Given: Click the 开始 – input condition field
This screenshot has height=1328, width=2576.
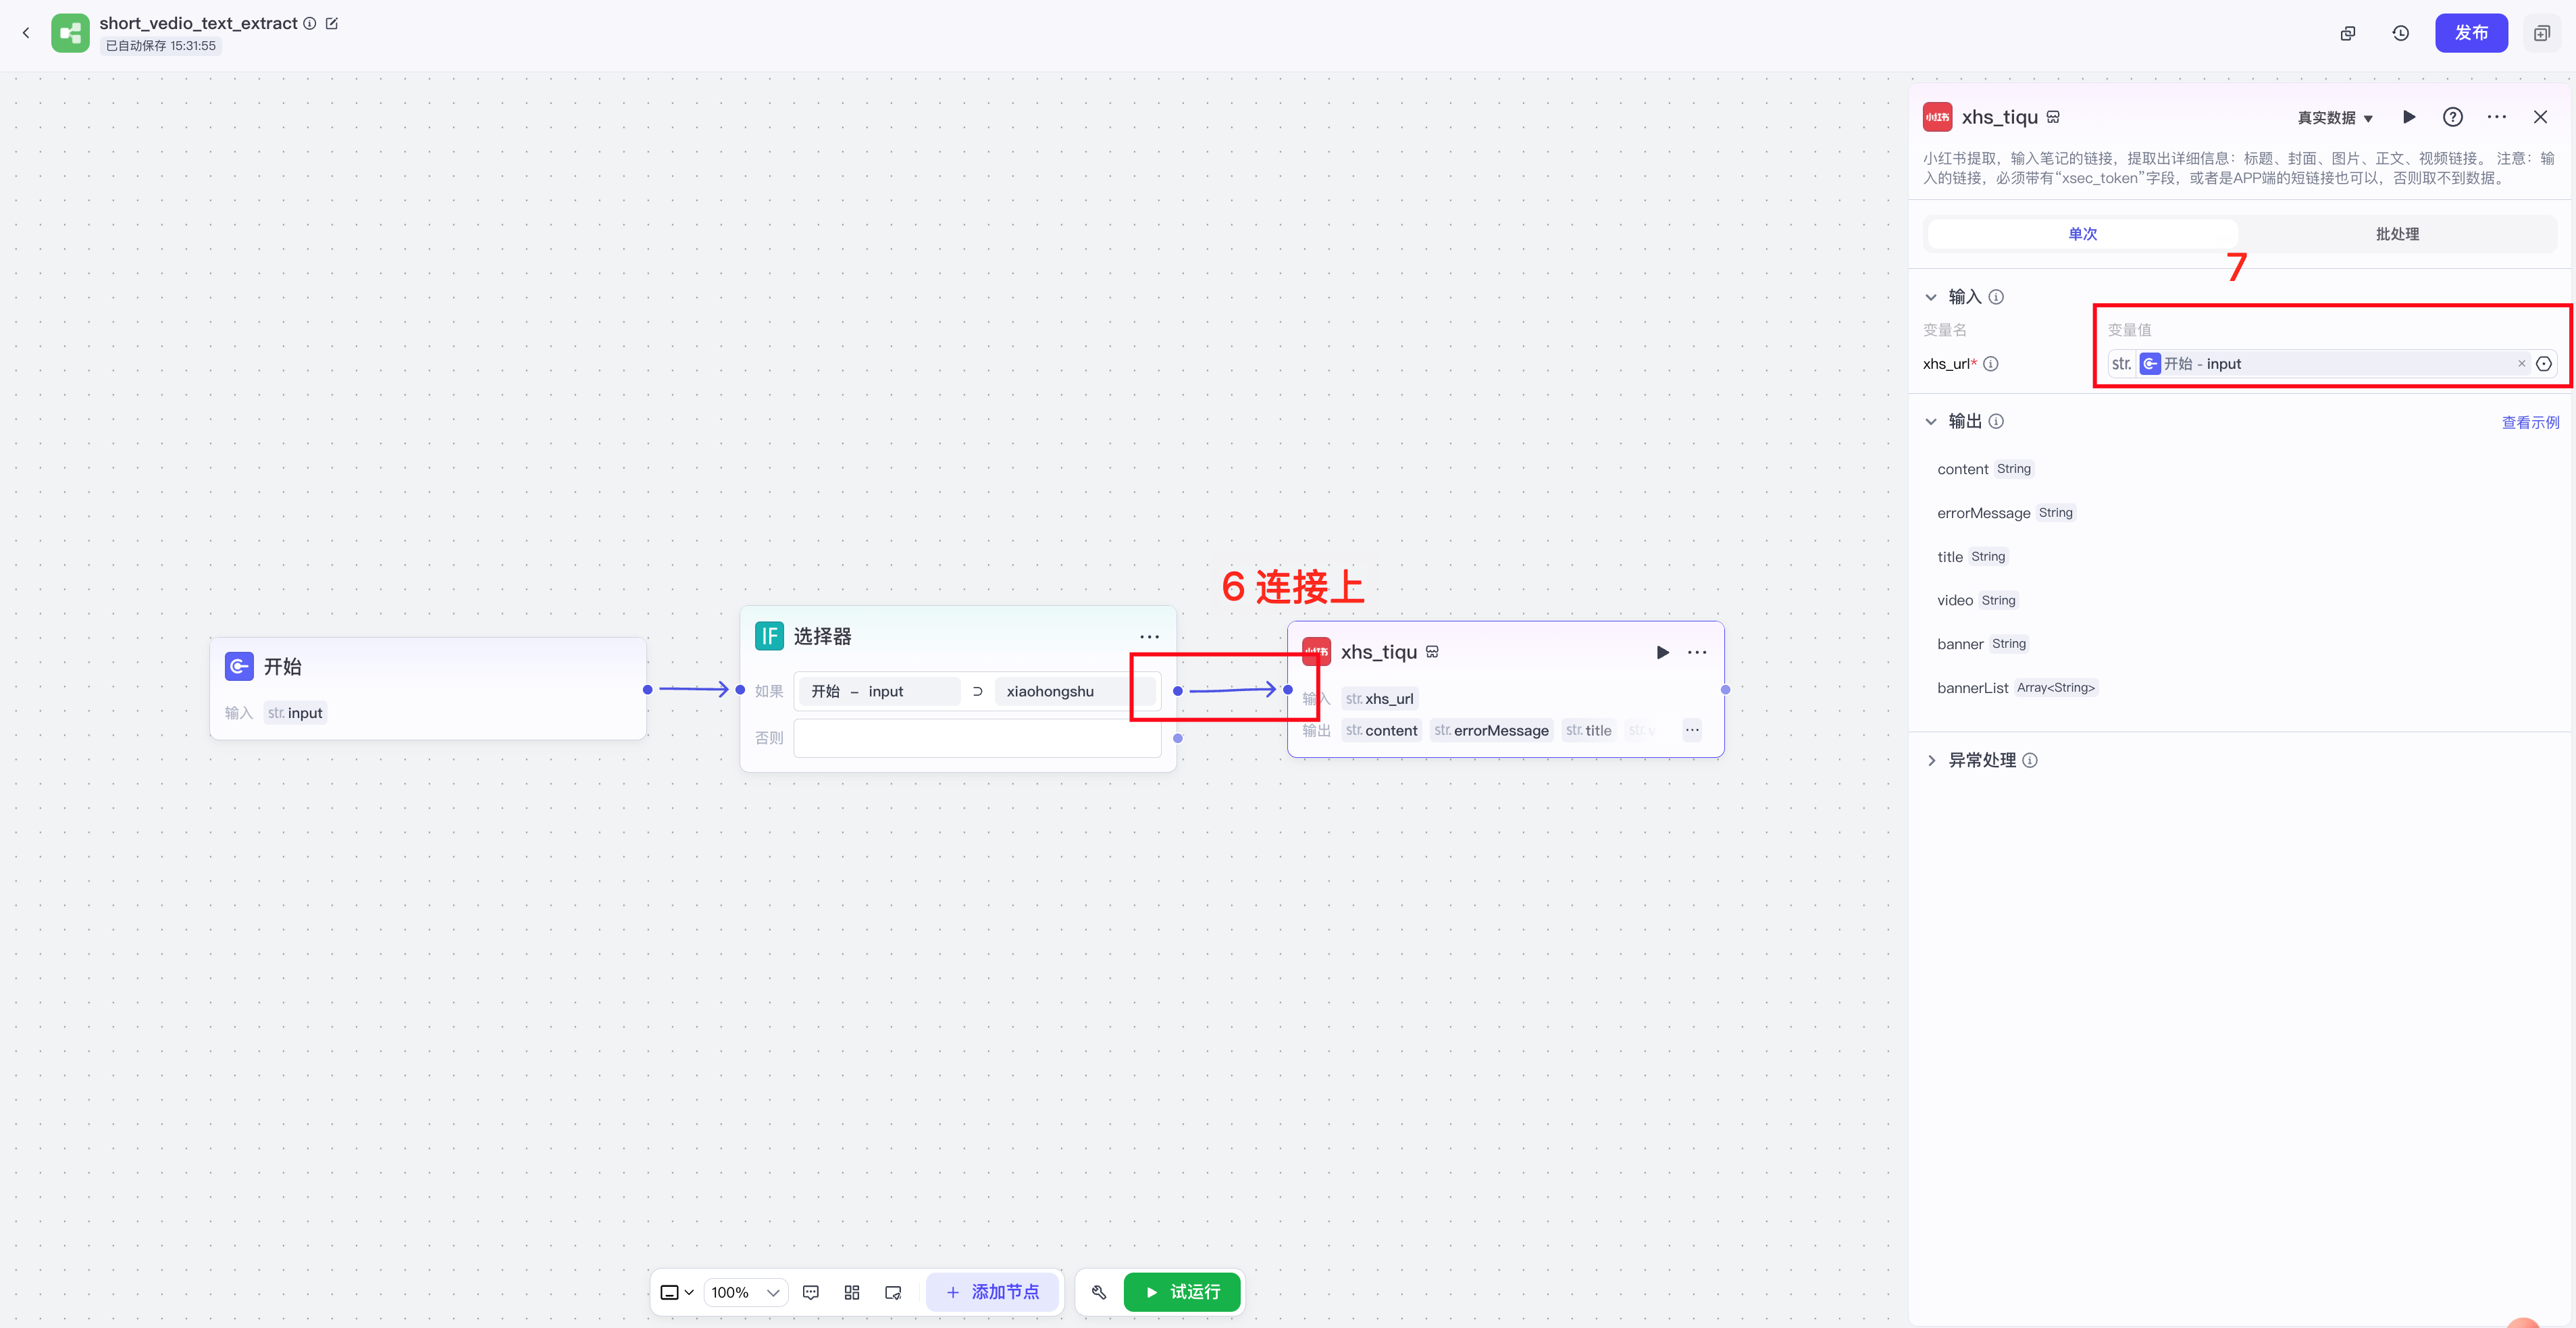Looking at the screenshot, I should point(879,691).
